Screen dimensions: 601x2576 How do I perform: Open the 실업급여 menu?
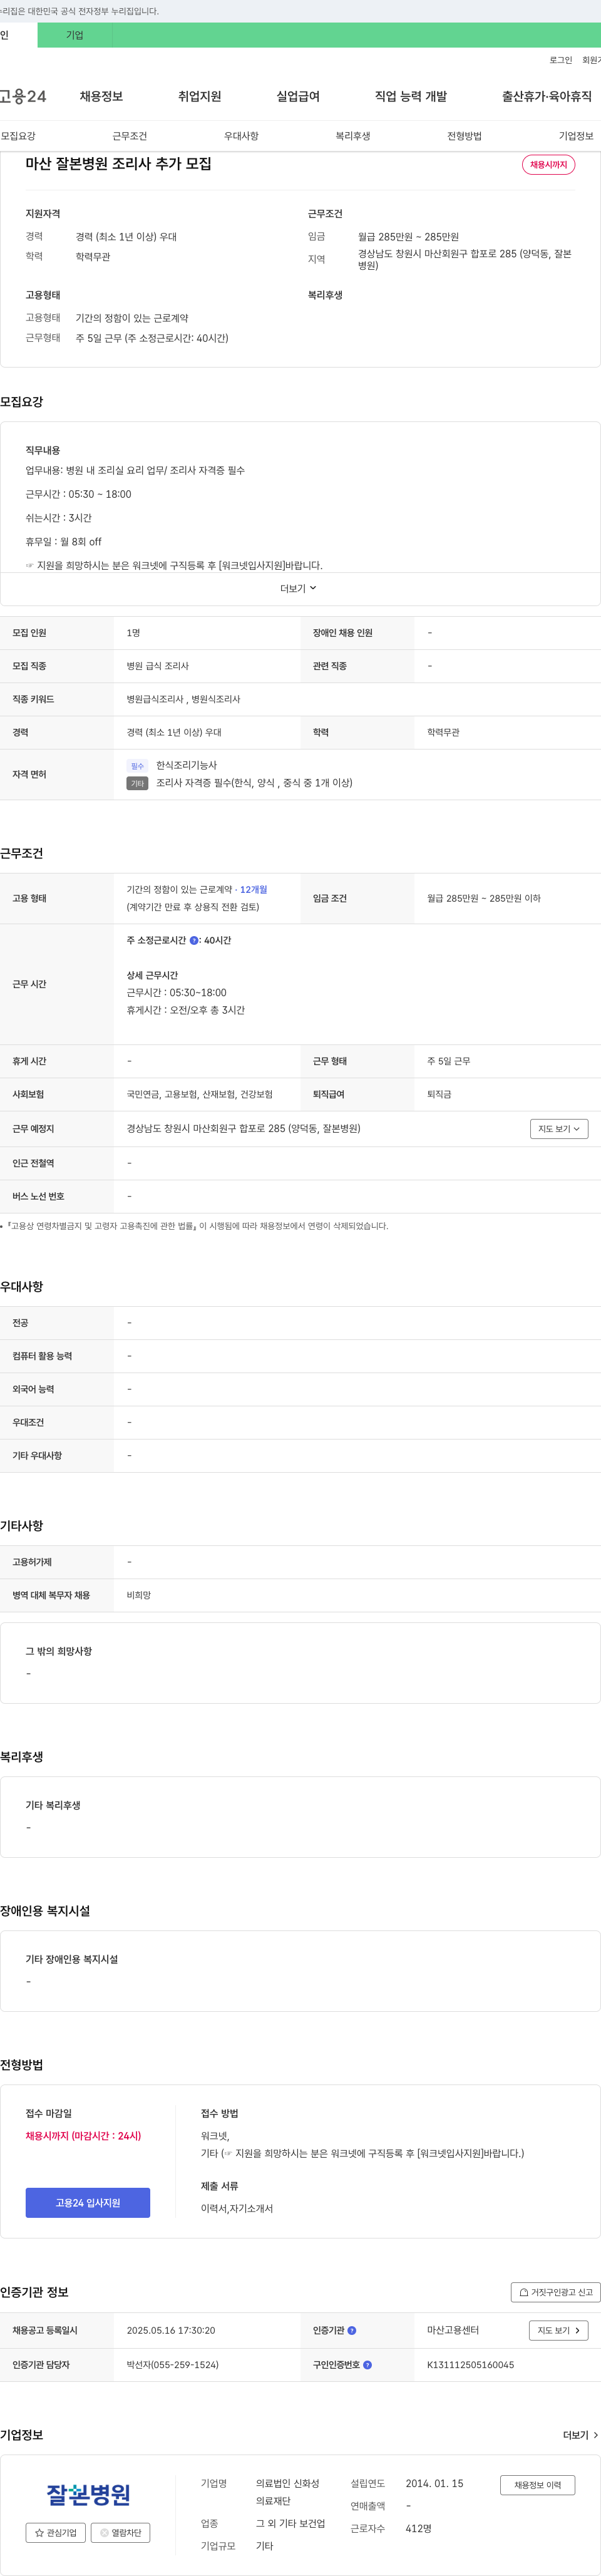[298, 96]
